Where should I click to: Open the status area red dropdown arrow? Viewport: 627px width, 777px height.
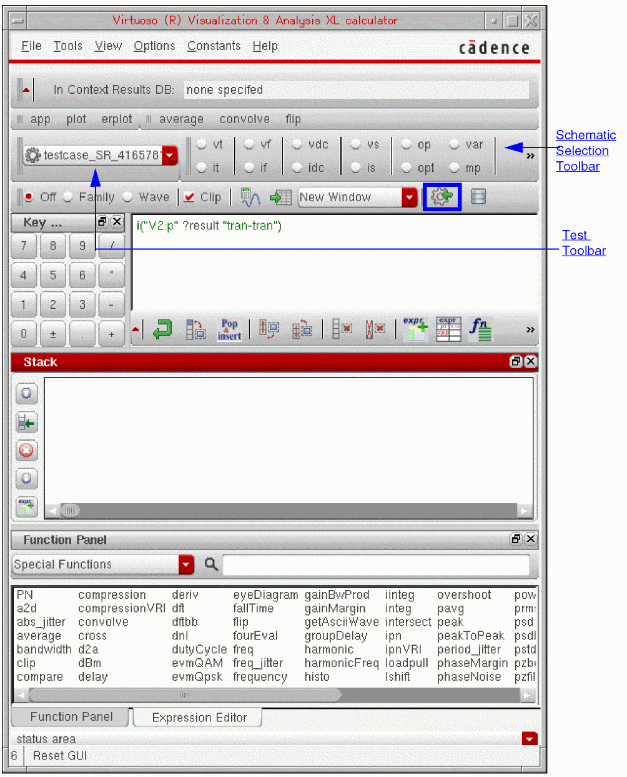tap(530, 738)
